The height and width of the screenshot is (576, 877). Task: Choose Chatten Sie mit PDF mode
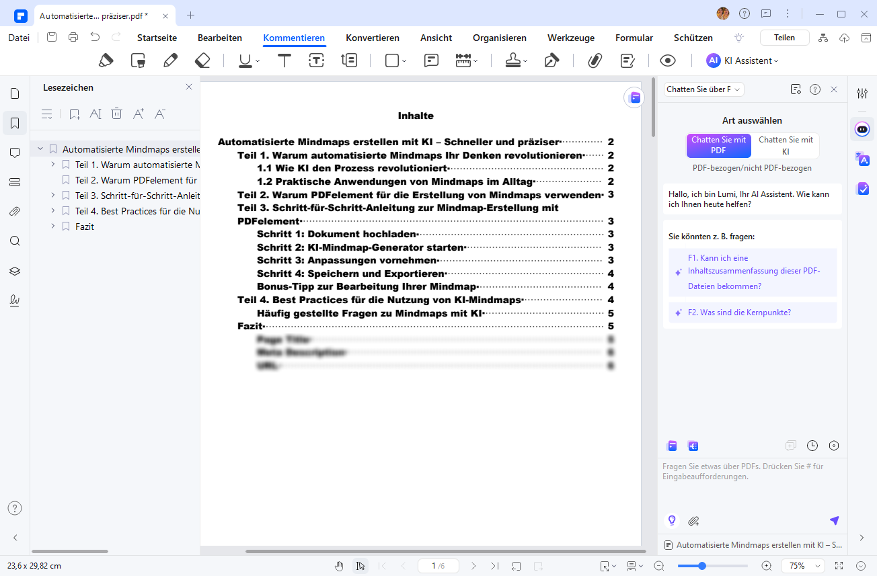pos(718,145)
